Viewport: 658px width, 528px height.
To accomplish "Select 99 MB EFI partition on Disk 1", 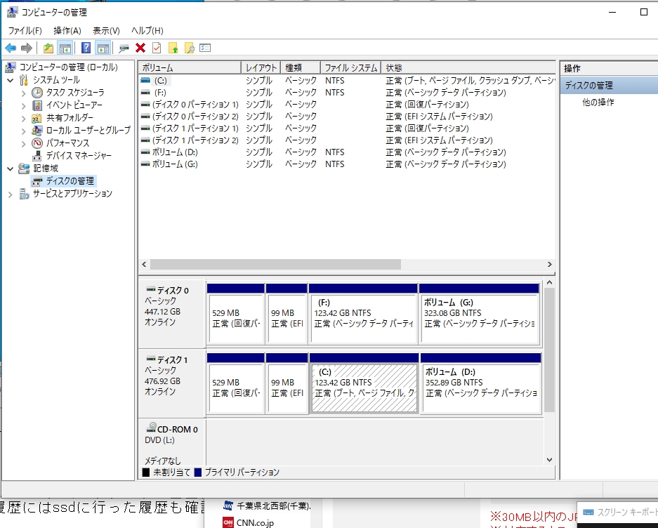I will pos(287,384).
